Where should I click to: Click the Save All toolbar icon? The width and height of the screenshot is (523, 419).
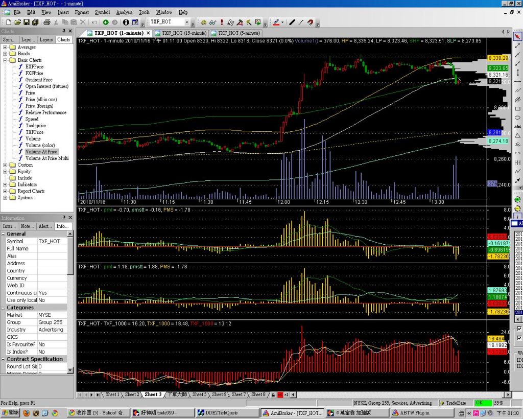pos(35,22)
